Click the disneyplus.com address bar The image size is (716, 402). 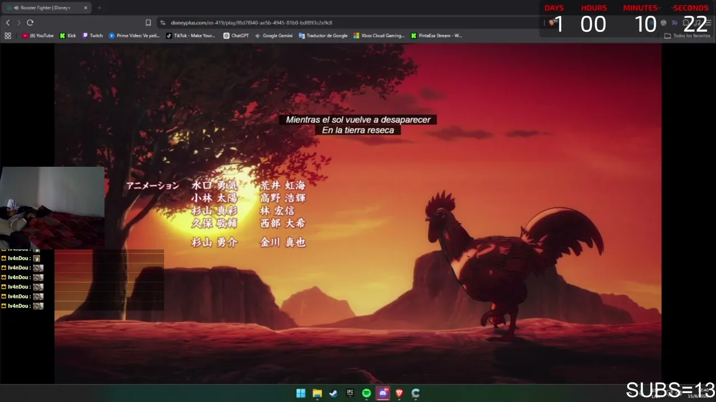coord(347,22)
